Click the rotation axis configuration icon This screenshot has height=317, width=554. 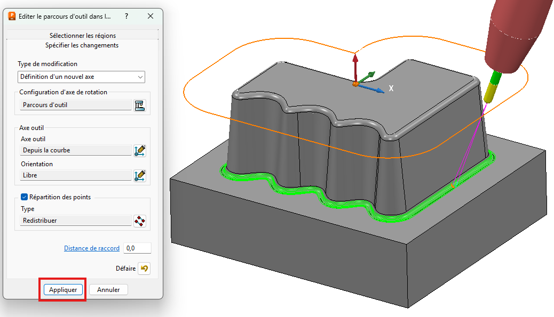139,105
